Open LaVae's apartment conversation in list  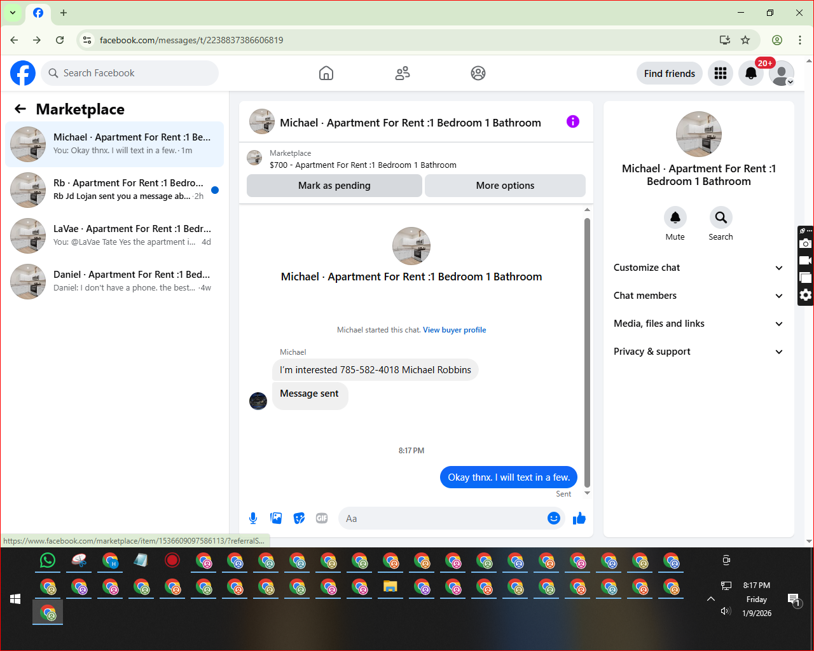(114, 236)
